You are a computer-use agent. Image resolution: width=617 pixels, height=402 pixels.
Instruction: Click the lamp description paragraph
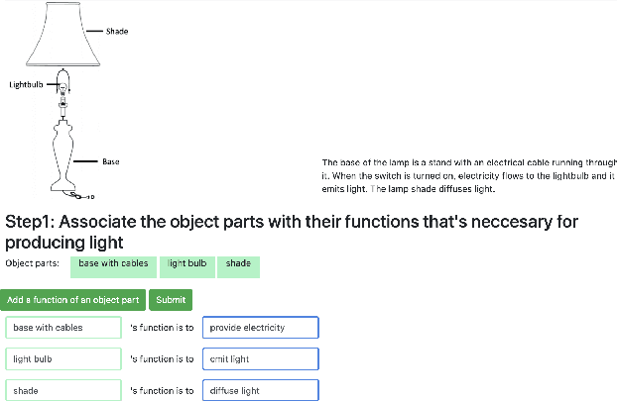(x=468, y=175)
